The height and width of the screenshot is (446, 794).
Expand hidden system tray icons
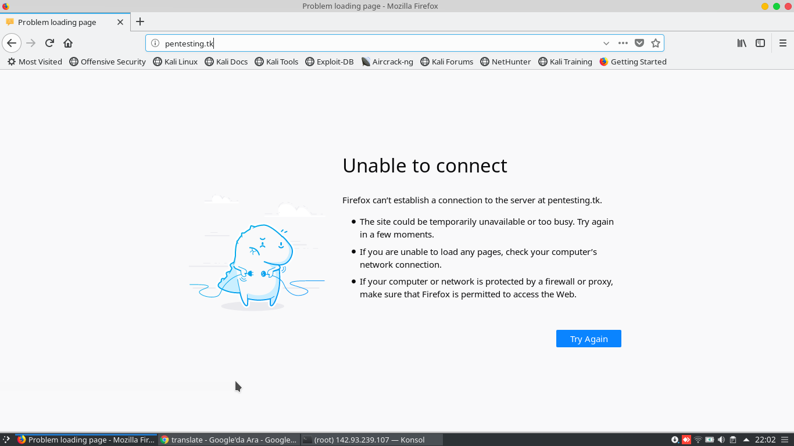pyautogui.click(x=745, y=440)
